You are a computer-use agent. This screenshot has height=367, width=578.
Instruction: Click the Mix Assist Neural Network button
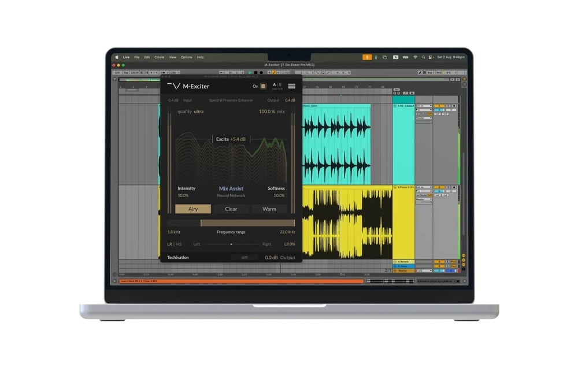point(231,191)
